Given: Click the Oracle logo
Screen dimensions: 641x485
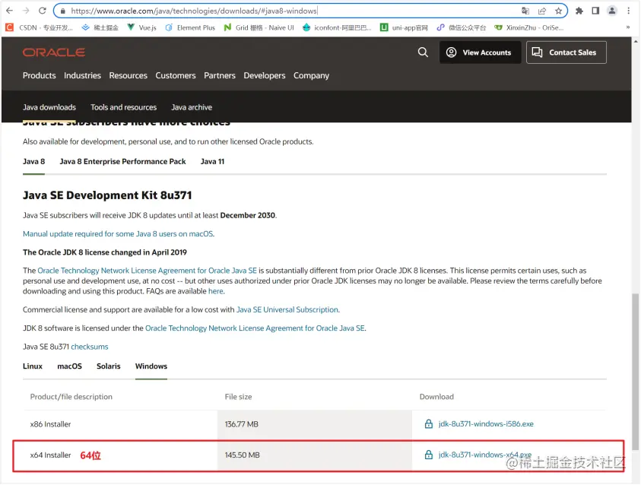Looking at the screenshot, I should [54, 52].
